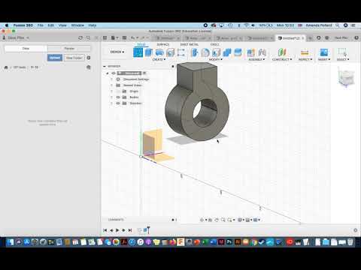361x270 pixels.
Task: Open the Modify dropdown menu
Action: pos(216,59)
